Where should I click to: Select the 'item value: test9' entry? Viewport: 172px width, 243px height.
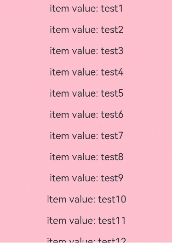click(x=86, y=178)
